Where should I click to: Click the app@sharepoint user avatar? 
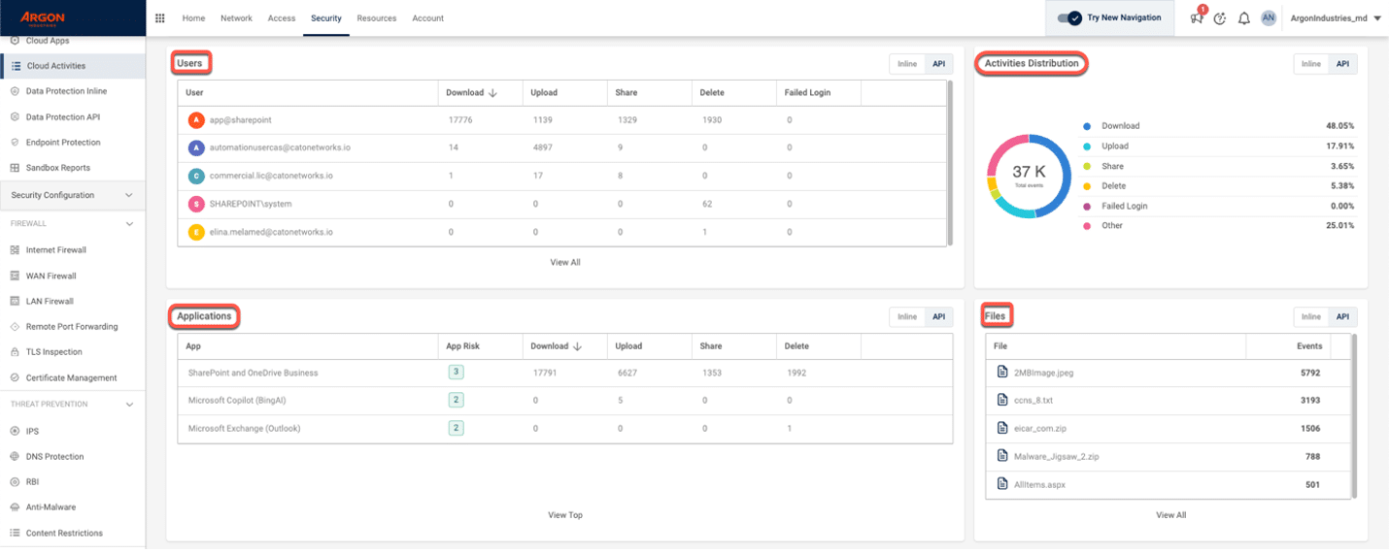coord(197,120)
